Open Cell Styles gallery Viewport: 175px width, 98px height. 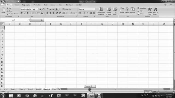coord(115,11)
